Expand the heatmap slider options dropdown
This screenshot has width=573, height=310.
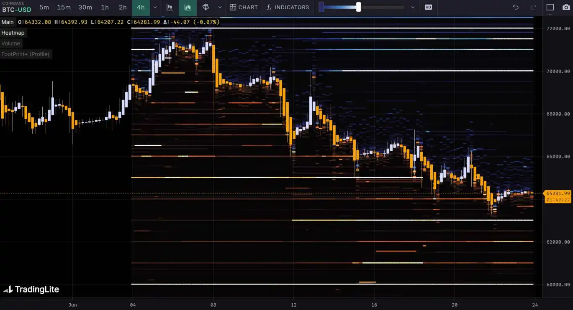pos(413,7)
